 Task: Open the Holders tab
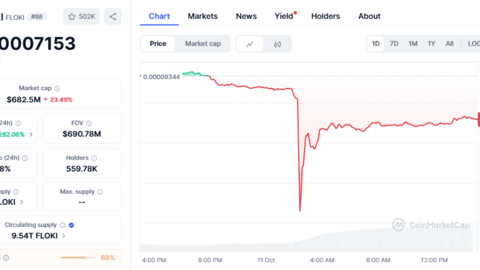325,16
